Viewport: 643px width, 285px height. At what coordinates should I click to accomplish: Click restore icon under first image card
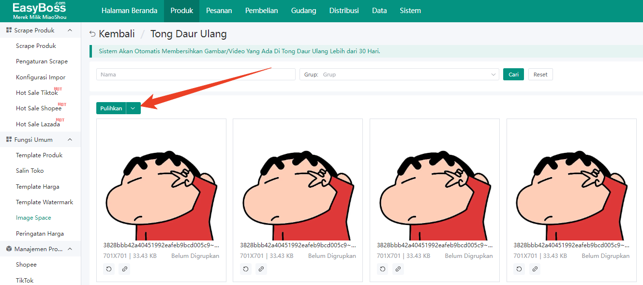109,269
